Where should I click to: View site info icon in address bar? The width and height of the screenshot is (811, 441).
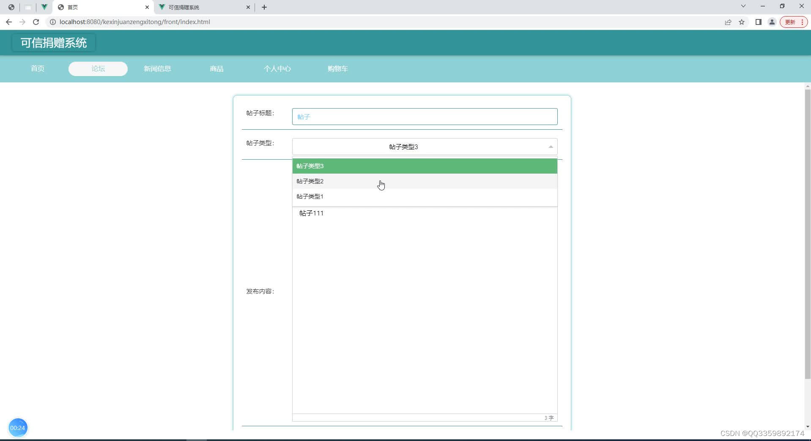click(x=53, y=22)
